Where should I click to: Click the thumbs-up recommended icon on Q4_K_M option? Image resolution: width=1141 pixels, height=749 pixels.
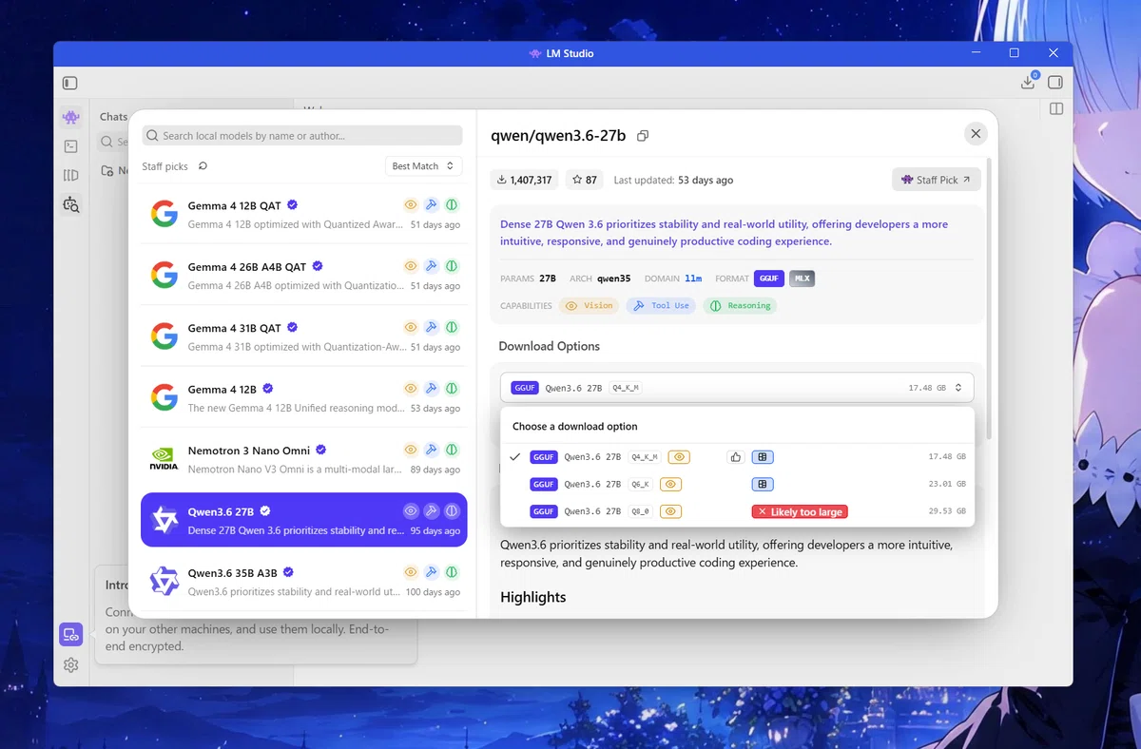click(735, 457)
